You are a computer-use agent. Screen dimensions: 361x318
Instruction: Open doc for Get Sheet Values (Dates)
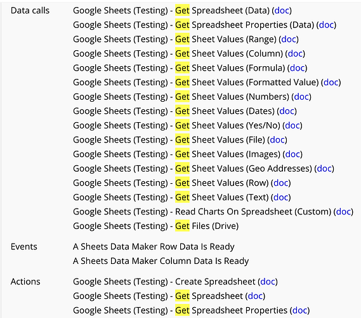click(287, 111)
